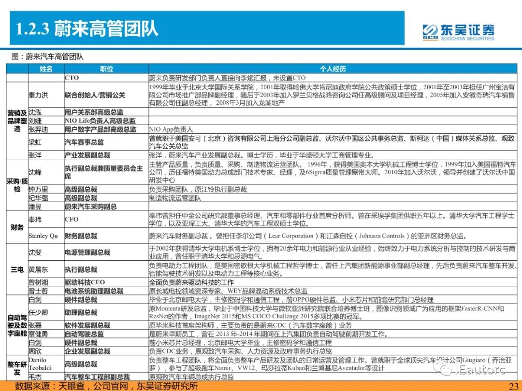The width and height of the screenshot is (522, 391).
Task: Select name cell 曾树湘
Action: point(46,282)
